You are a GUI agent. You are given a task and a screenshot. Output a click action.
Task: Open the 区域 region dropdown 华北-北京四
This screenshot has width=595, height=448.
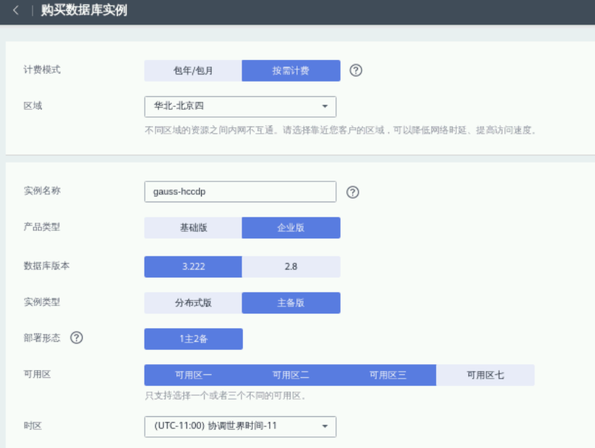pos(240,107)
